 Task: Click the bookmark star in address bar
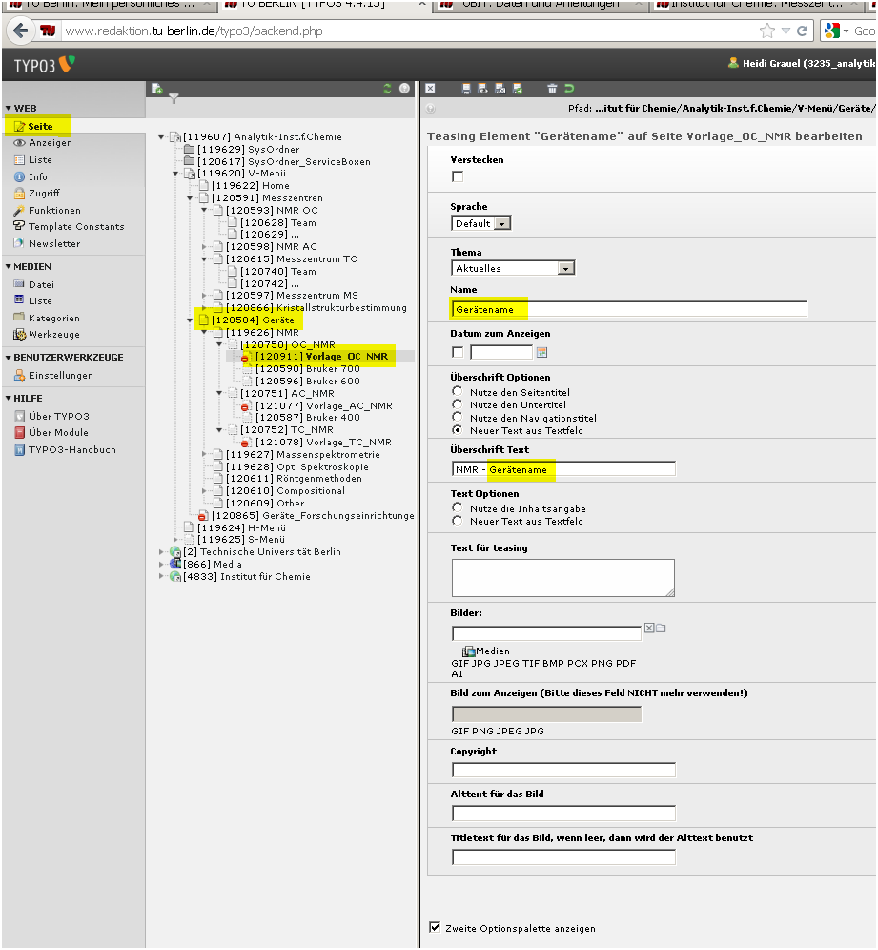[766, 31]
